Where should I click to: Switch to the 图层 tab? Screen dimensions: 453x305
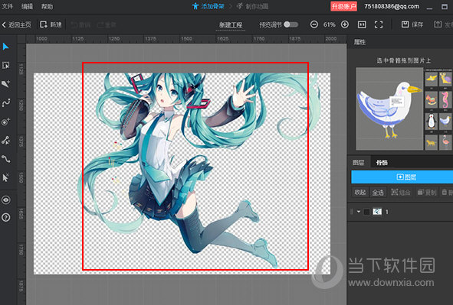tap(358, 162)
